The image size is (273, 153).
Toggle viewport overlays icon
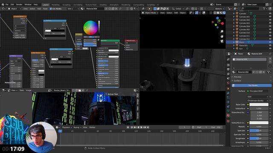pyautogui.click(x=204, y=13)
